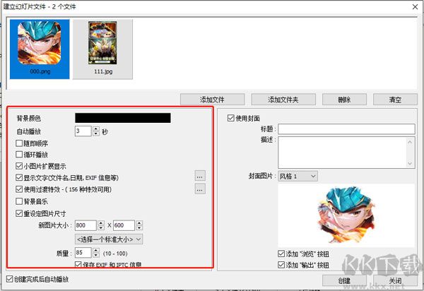Click the 关闭 button

click(x=395, y=280)
